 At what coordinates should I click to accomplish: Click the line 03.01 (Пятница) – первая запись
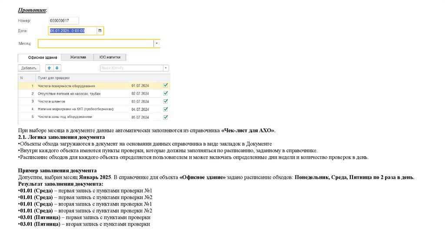coord(84,218)
